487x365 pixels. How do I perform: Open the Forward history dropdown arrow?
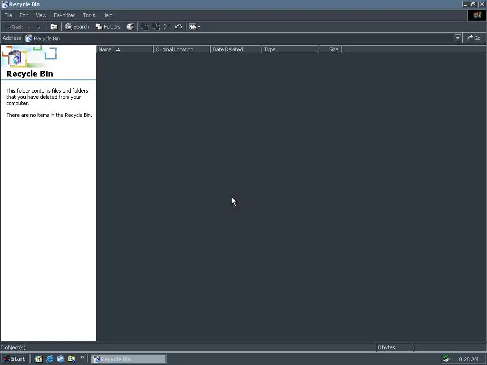click(x=46, y=27)
